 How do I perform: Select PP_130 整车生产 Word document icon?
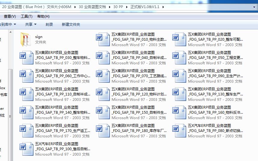point(179,94)
